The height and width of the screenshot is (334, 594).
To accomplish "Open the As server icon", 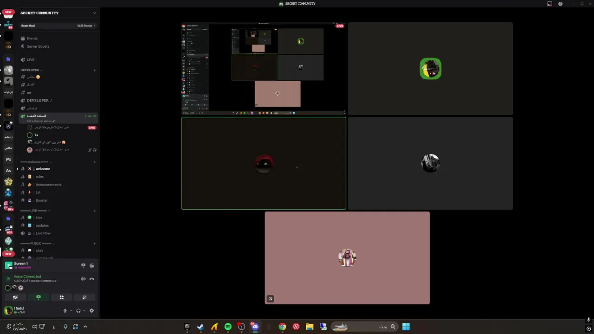I will tap(8, 170).
